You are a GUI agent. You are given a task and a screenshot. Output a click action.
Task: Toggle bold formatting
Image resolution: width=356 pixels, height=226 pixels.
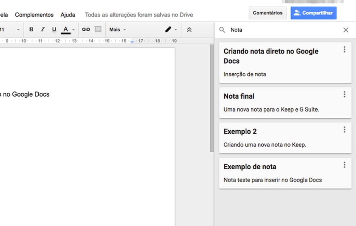[31, 29]
